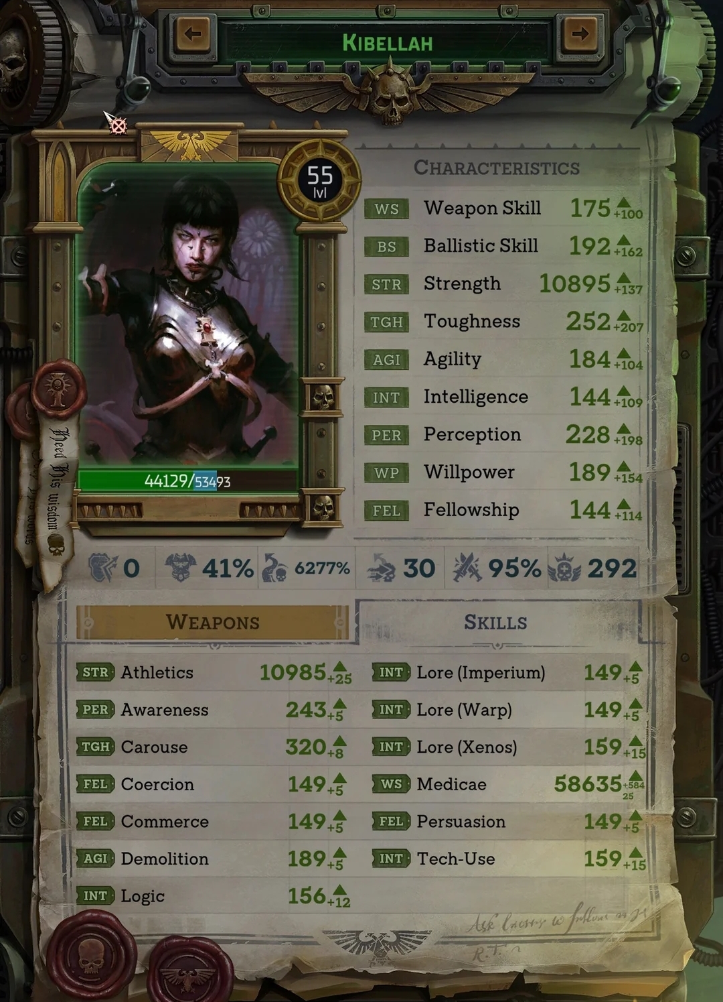This screenshot has height=1002, width=723.
Task: Click the red Aquila wax seal
Action: point(190,970)
